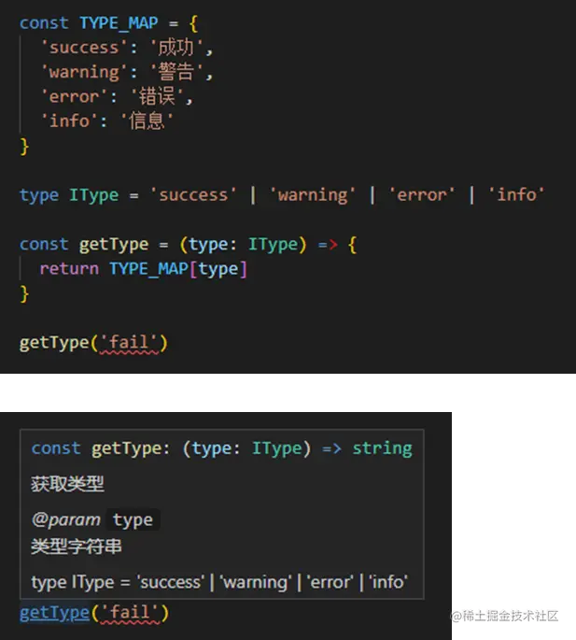This screenshot has width=576, height=640.
Task: Click the red arrow operator in getType
Action: pos(328,245)
